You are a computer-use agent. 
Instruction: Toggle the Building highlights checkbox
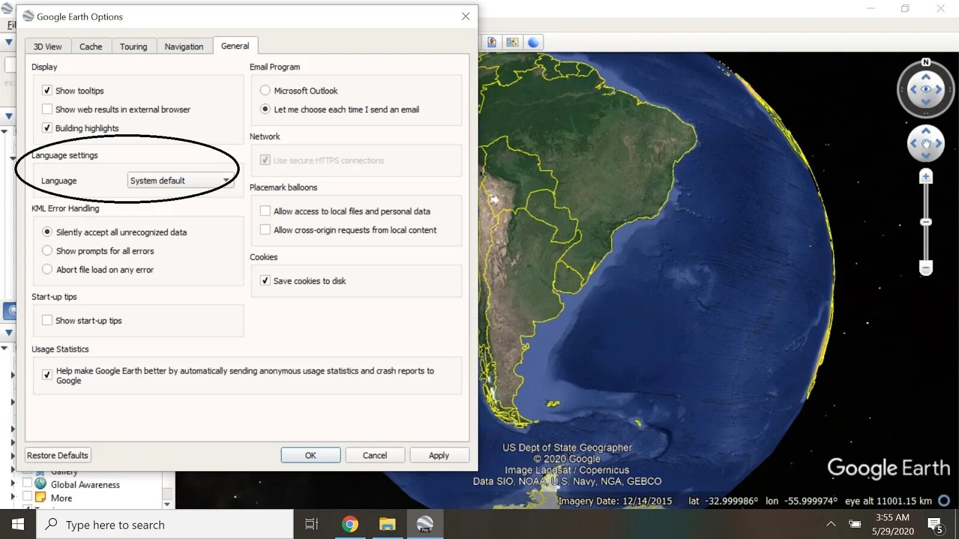click(x=47, y=128)
